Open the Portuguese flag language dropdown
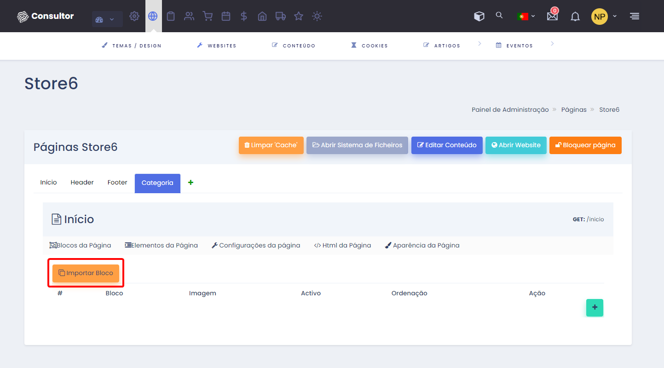The width and height of the screenshot is (664, 368). (526, 16)
